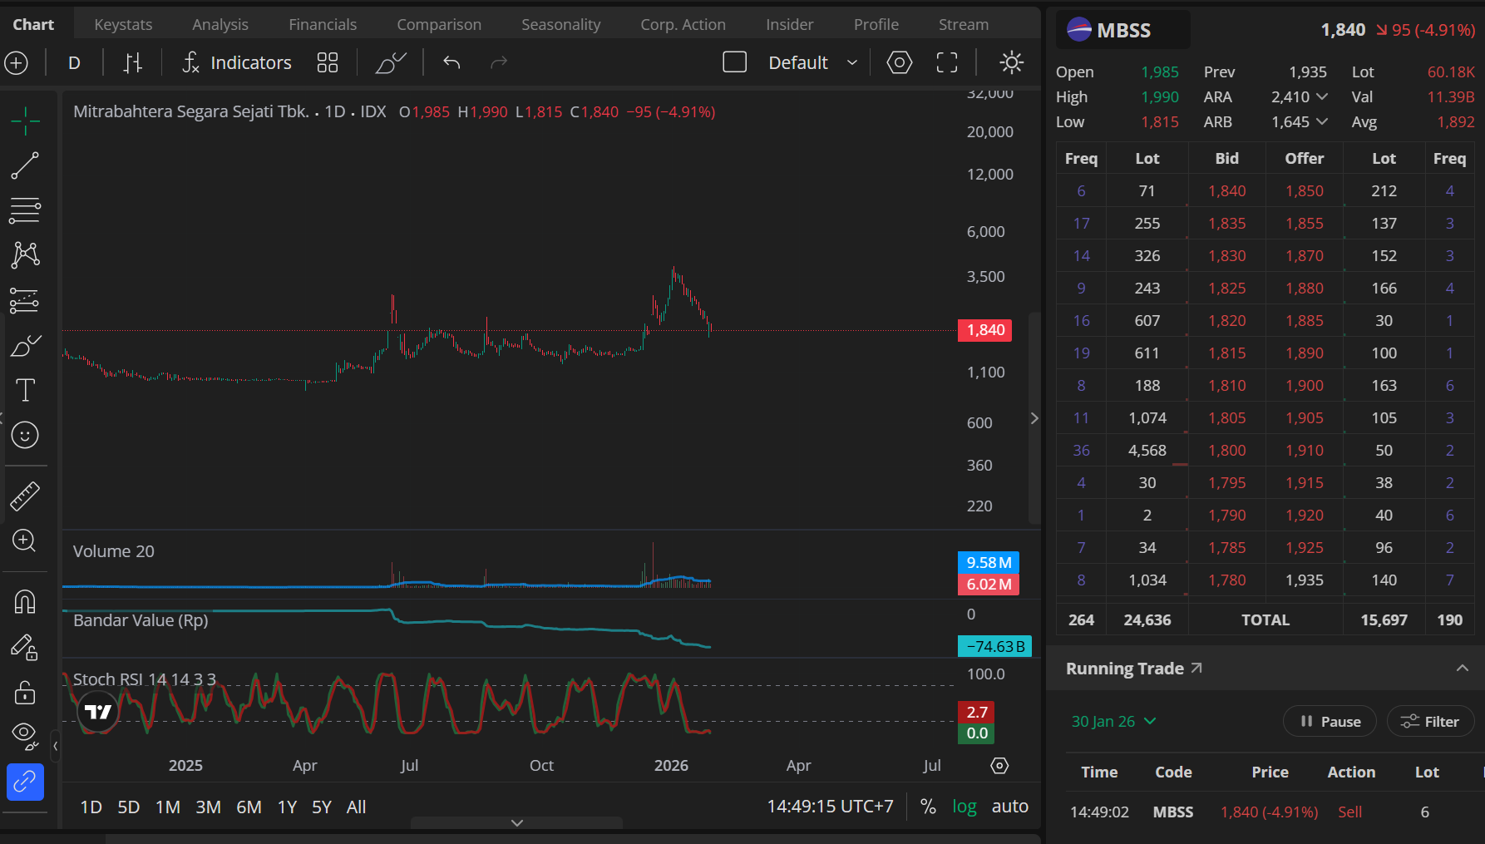Toggle log scale on price axis
The width and height of the screenshot is (1485, 844).
964,807
